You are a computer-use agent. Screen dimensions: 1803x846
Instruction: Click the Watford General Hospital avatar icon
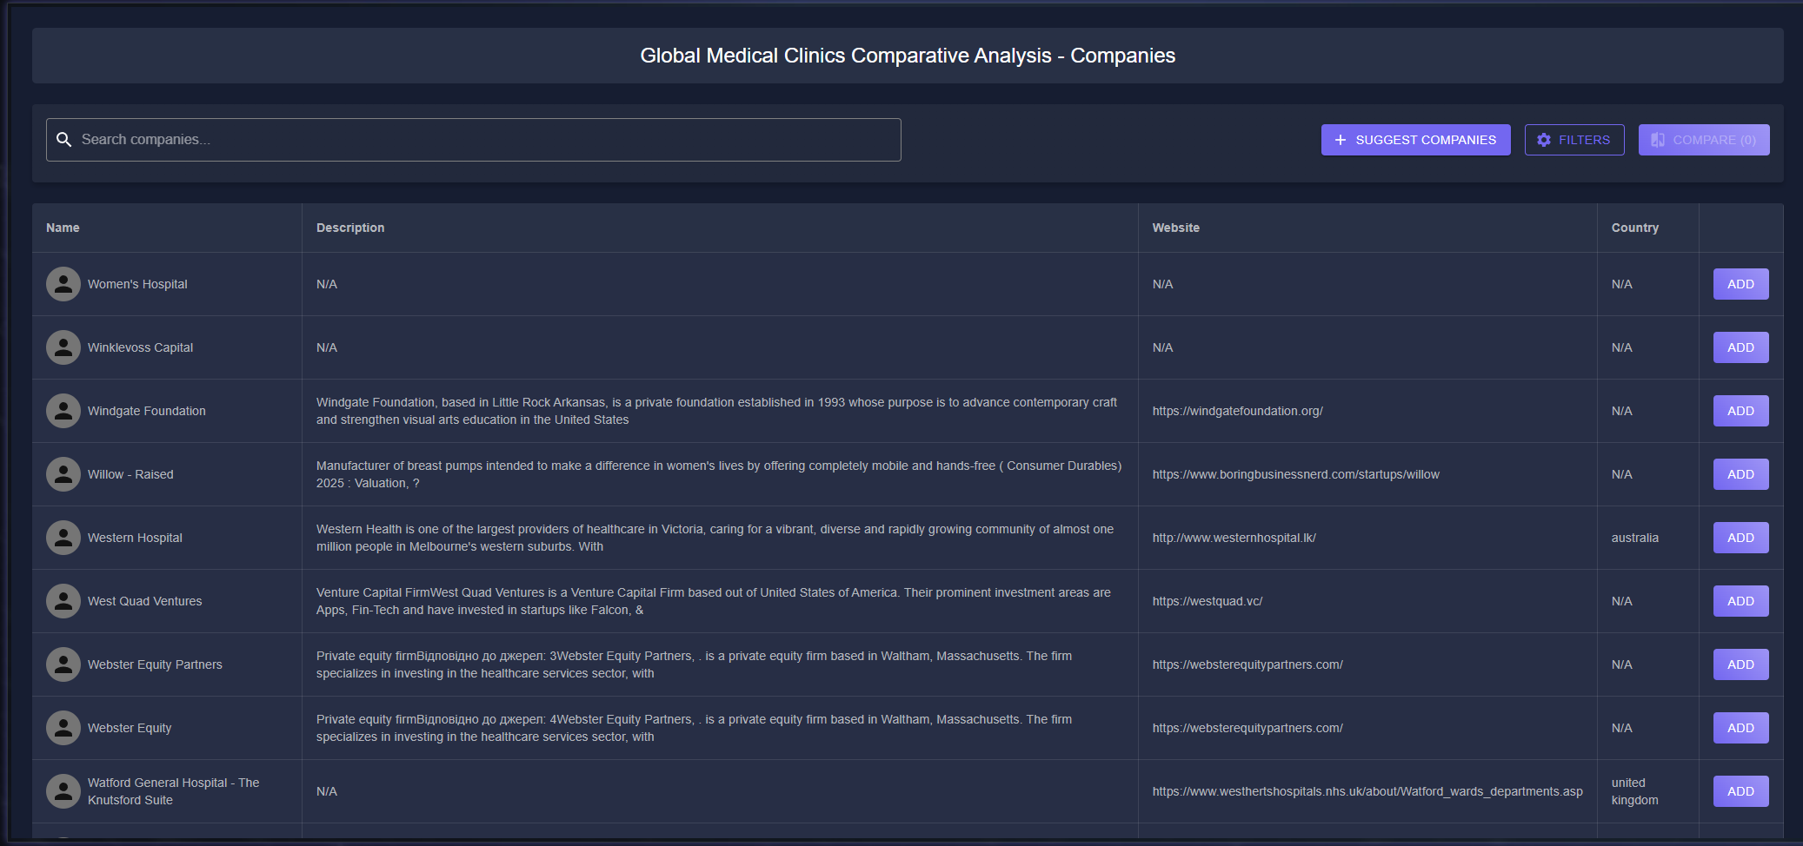(63, 791)
